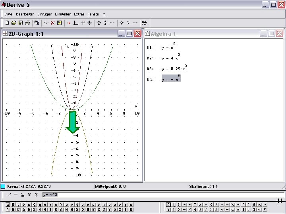Click the red X delete plot icon
286x214 pixels.
[x=52, y=23]
